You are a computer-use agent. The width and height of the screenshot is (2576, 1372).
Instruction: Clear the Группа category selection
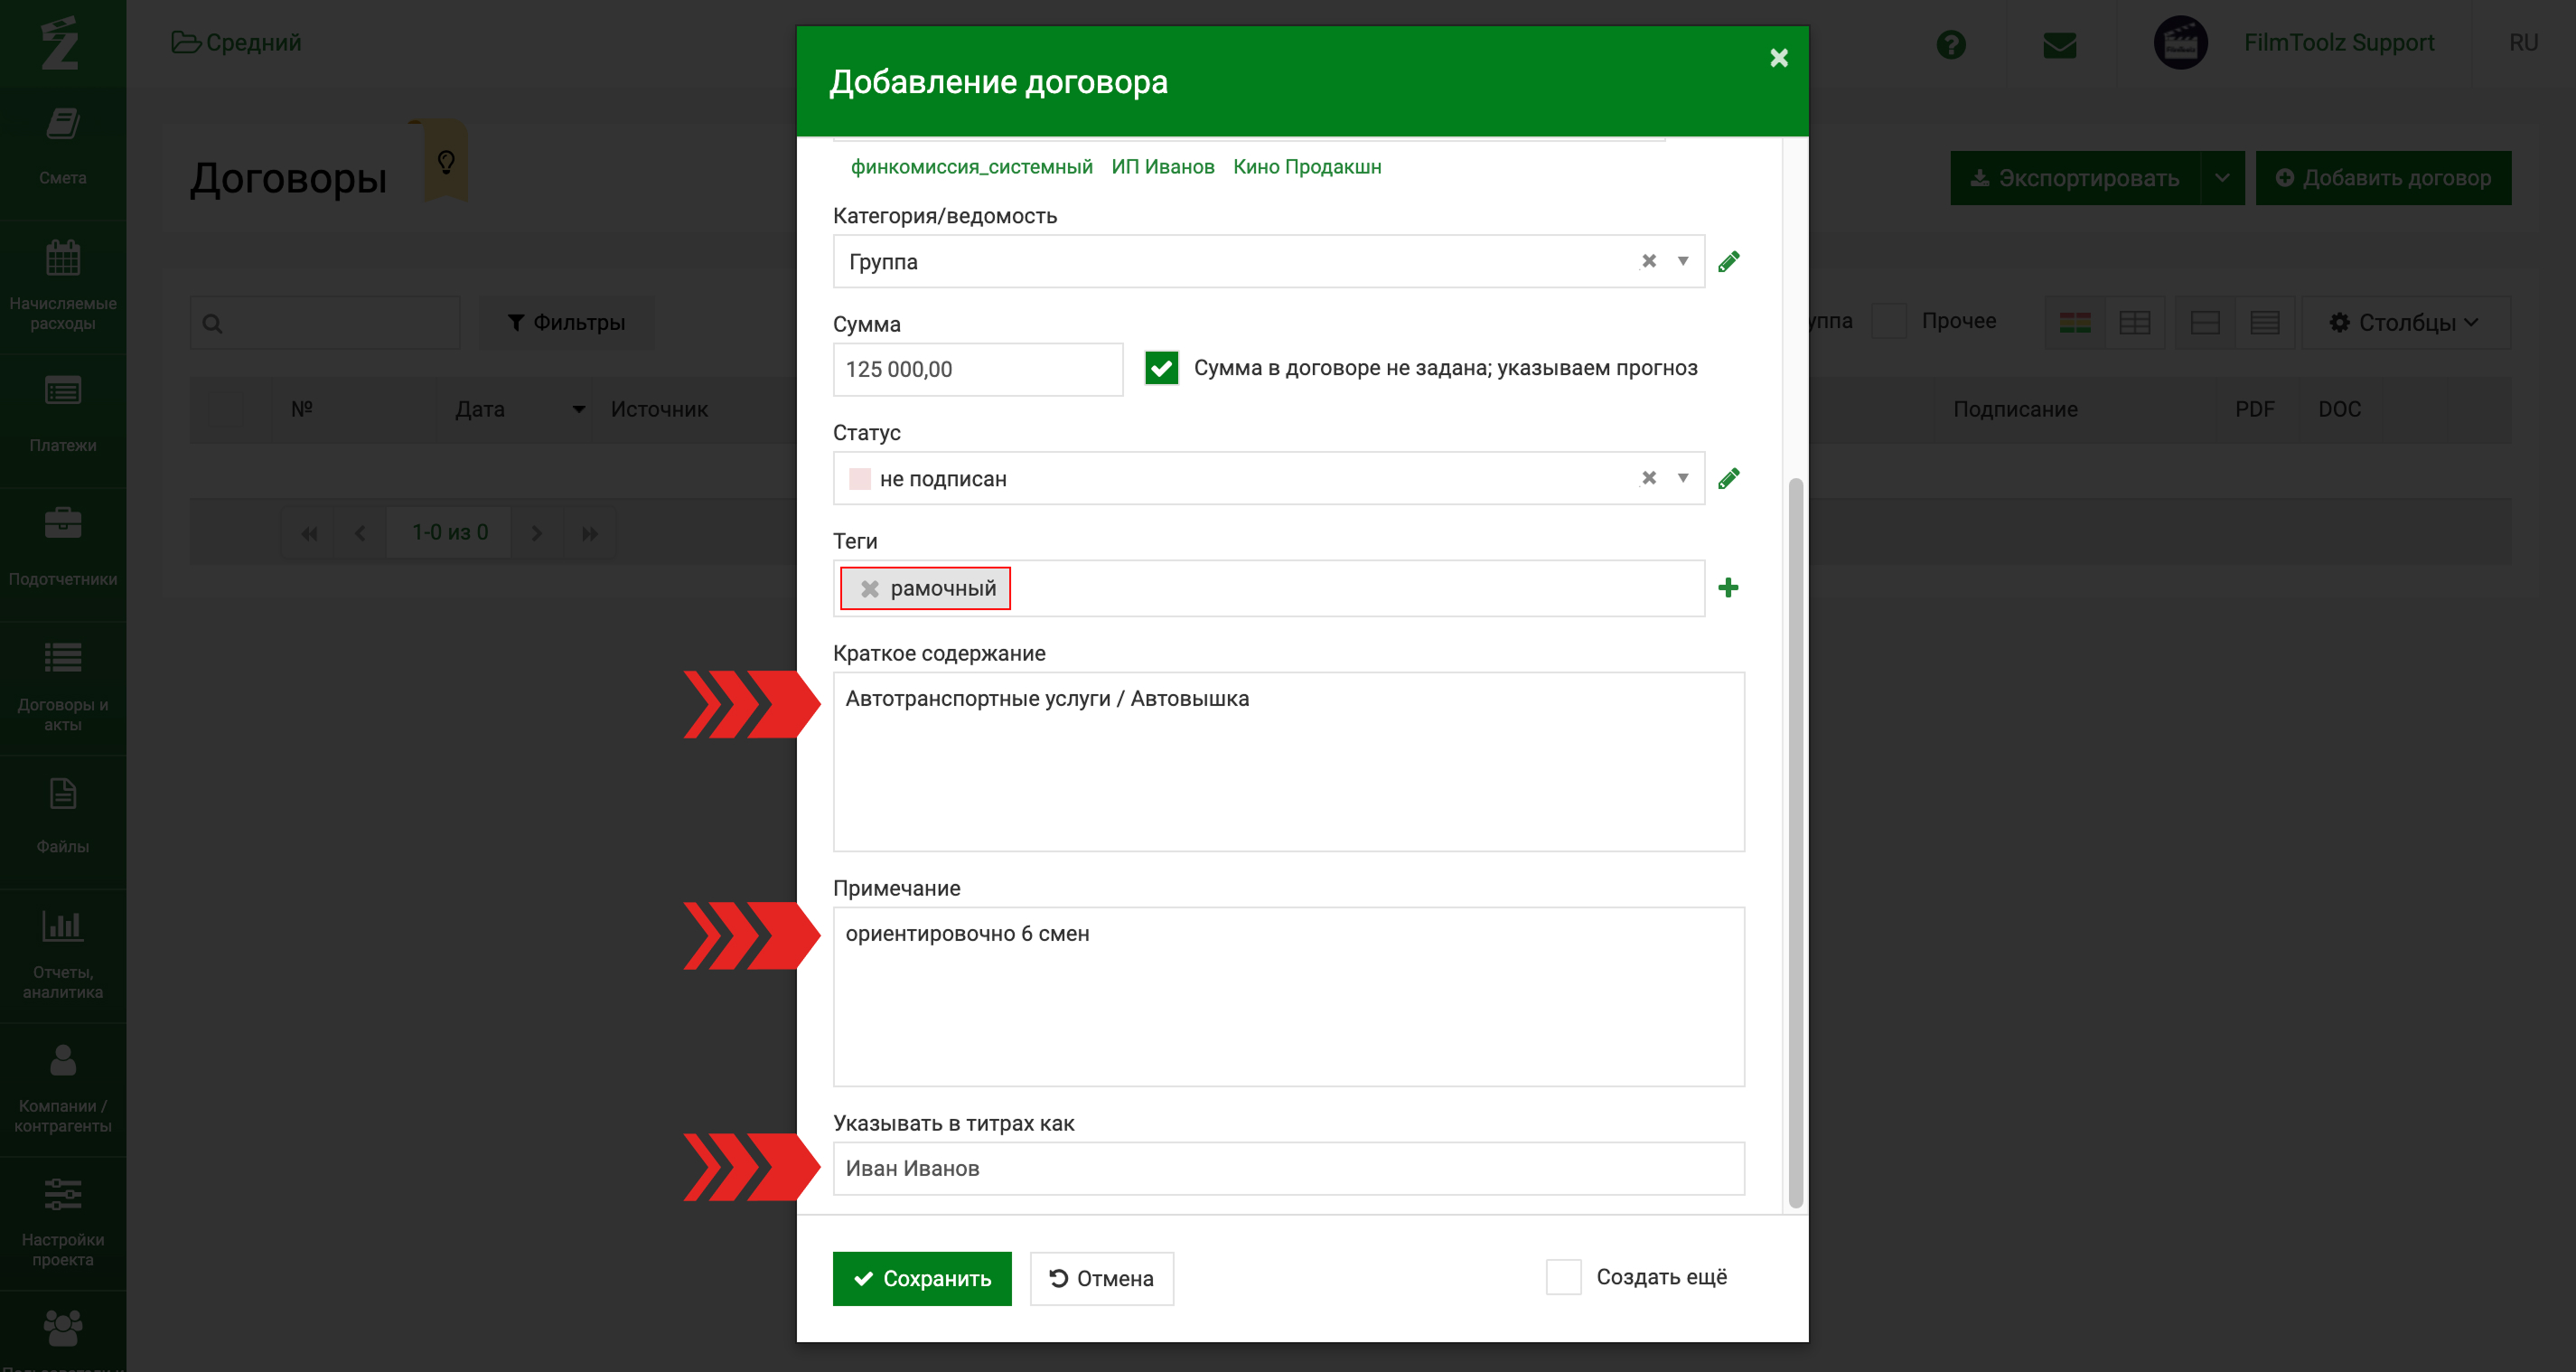coord(1649,261)
